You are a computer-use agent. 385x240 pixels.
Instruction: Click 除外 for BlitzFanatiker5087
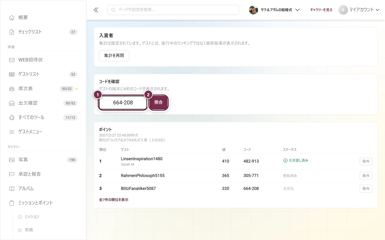366,189
